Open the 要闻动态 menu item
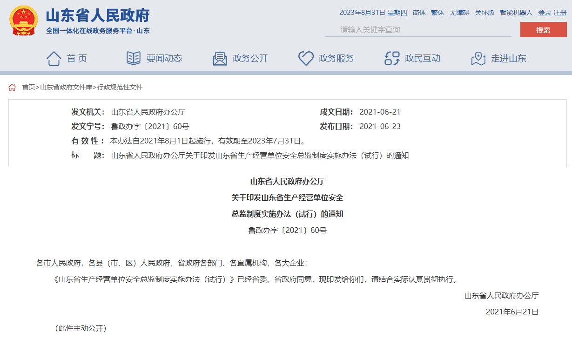572x340 pixels. (x=164, y=59)
